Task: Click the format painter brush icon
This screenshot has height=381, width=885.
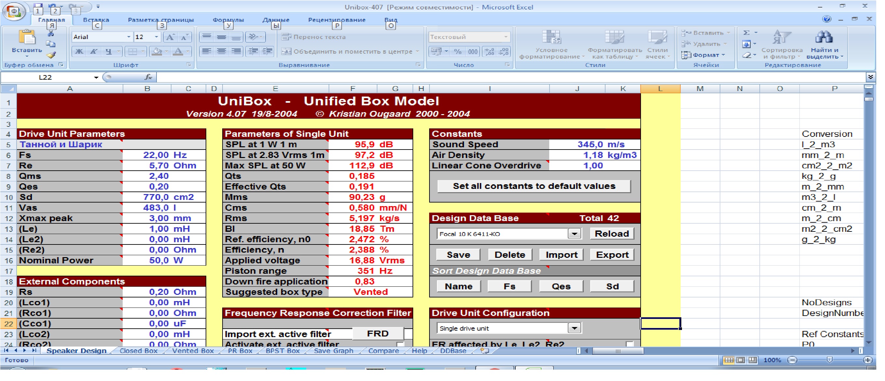Action: pyautogui.click(x=51, y=55)
